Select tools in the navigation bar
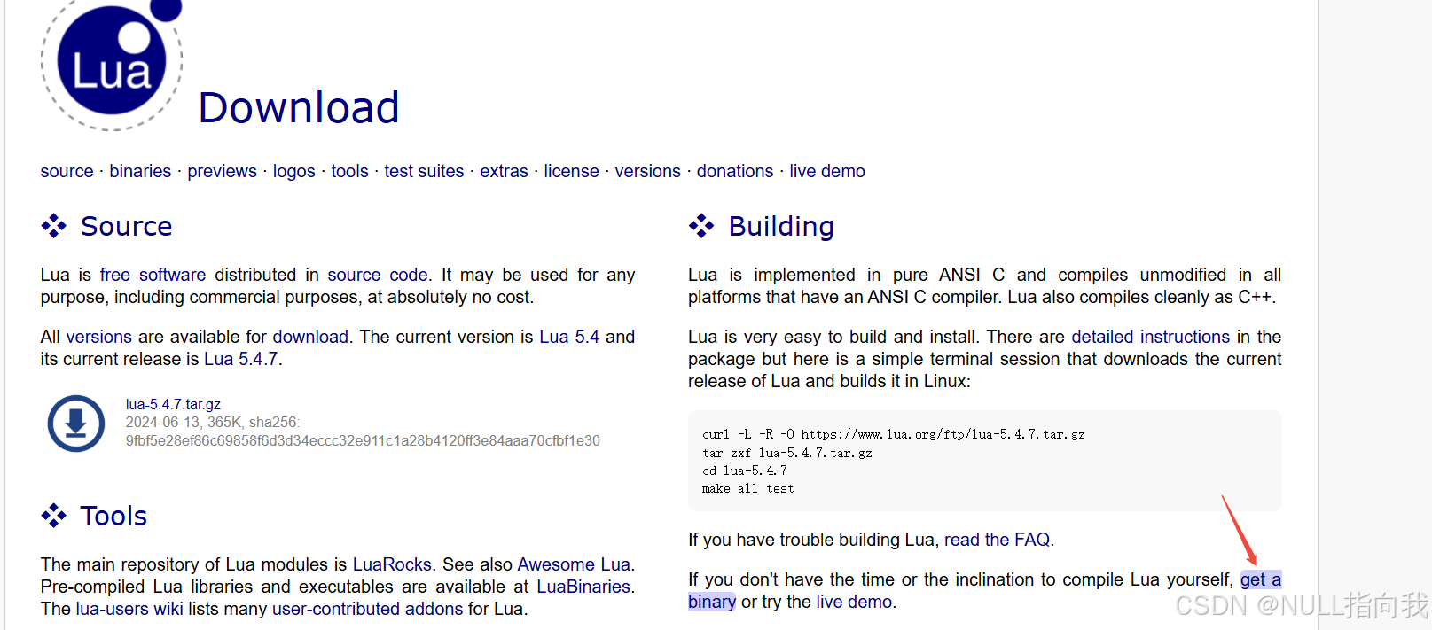This screenshot has width=1432, height=630. [349, 171]
